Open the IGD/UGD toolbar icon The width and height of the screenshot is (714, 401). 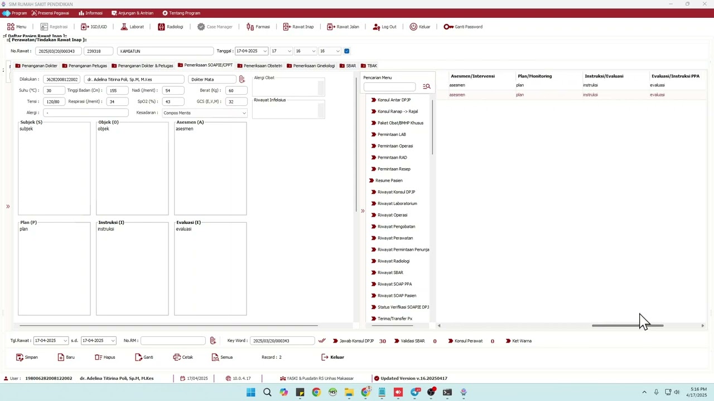85,27
